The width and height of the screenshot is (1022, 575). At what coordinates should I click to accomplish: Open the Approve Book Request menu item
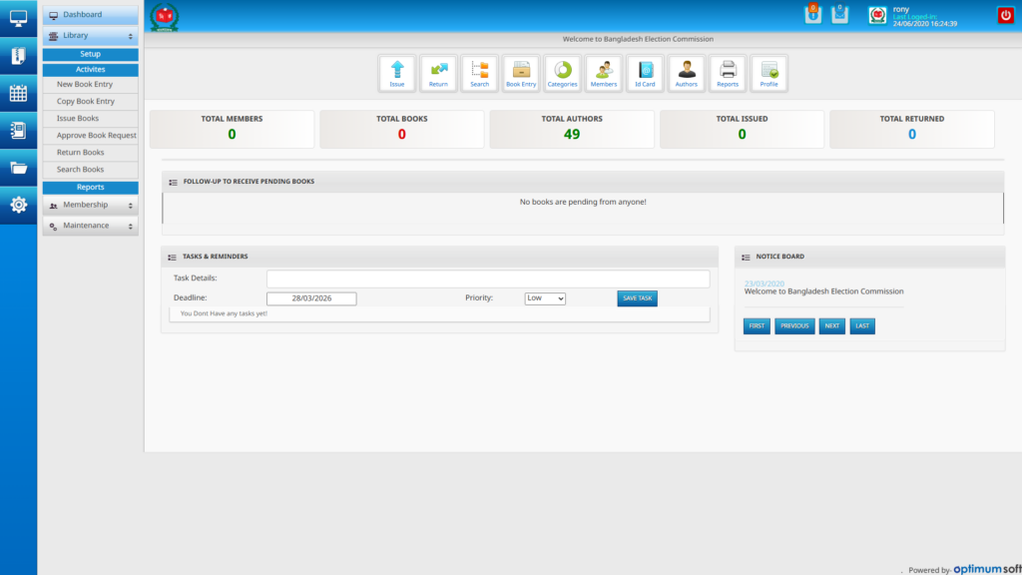[x=89, y=135]
